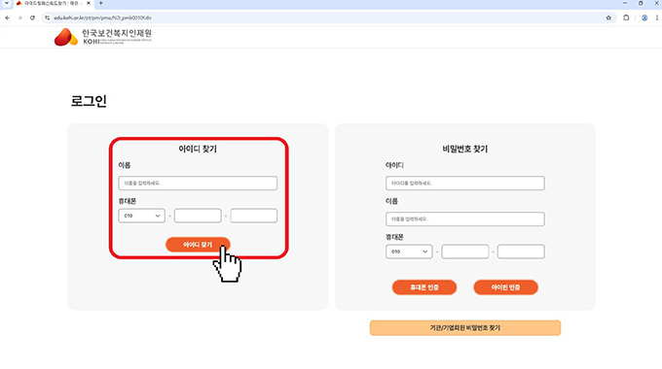
Task: Open the tab search dropdown arrow
Action: 7,3
